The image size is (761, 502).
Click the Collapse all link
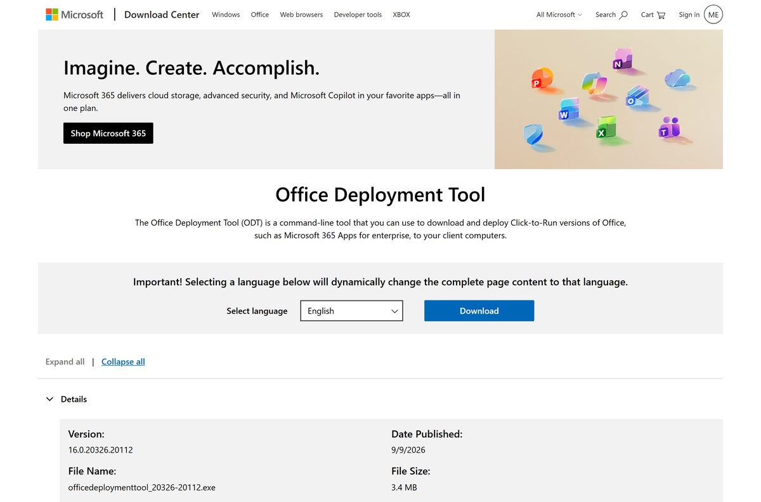[123, 362]
